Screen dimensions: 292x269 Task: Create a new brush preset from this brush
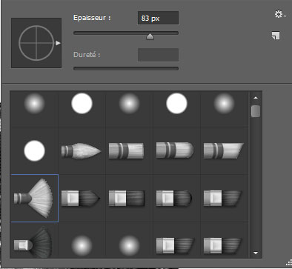[276, 36]
